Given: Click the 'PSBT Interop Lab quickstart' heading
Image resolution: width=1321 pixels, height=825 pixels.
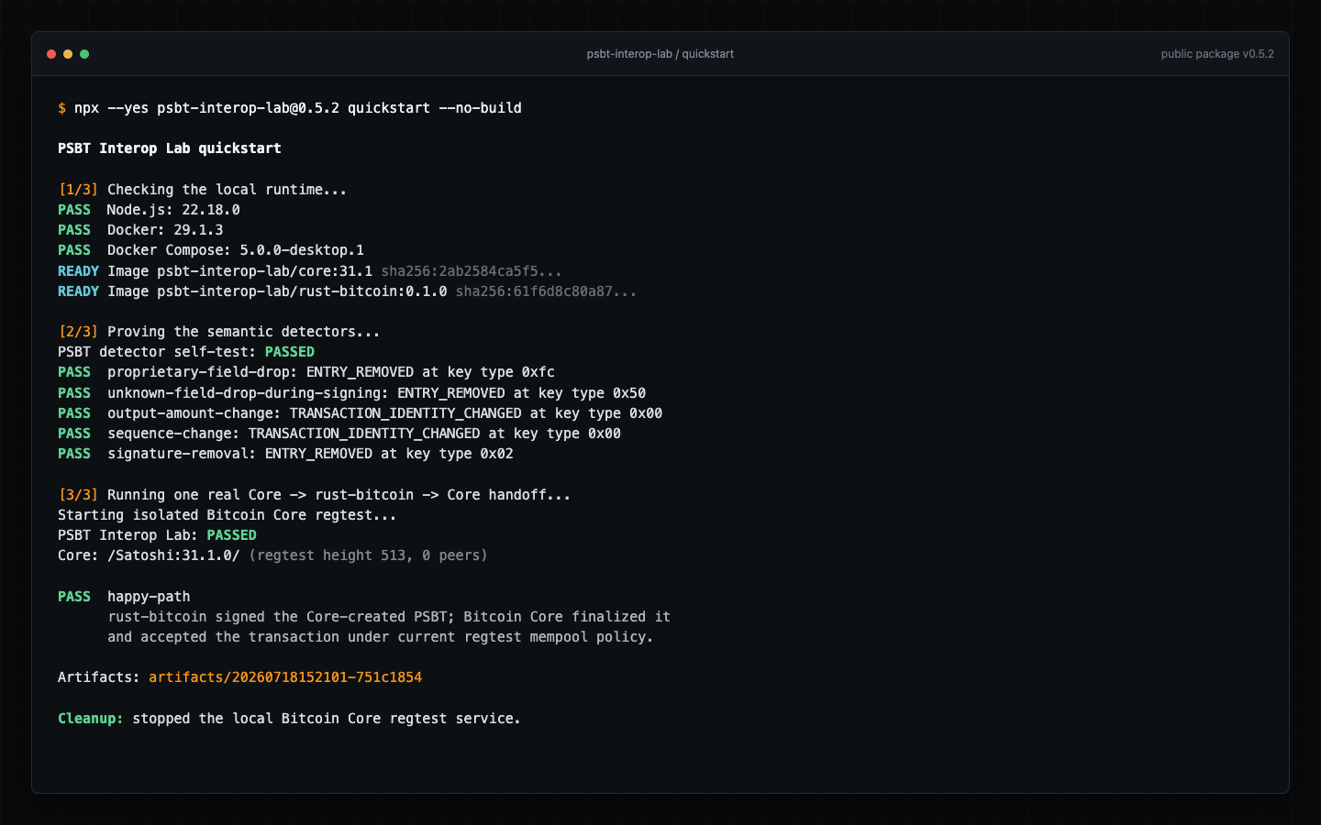Looking at the screenshot, I should coord(170,148).
